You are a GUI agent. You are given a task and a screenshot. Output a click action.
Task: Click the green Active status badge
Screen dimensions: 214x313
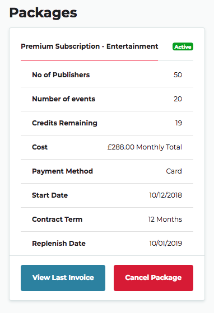click(x=183, y=46)
